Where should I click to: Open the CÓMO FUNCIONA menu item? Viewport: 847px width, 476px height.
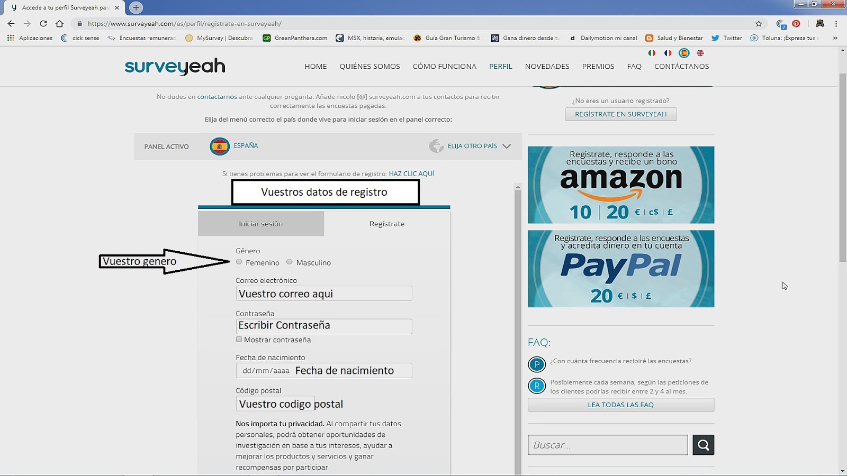[445, 66]
